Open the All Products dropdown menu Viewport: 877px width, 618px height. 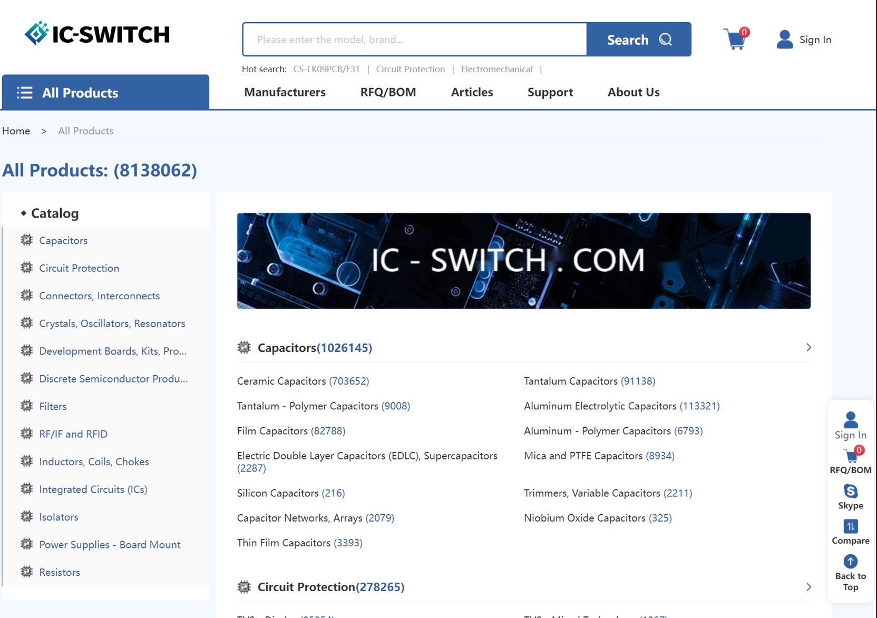[105, 93]
